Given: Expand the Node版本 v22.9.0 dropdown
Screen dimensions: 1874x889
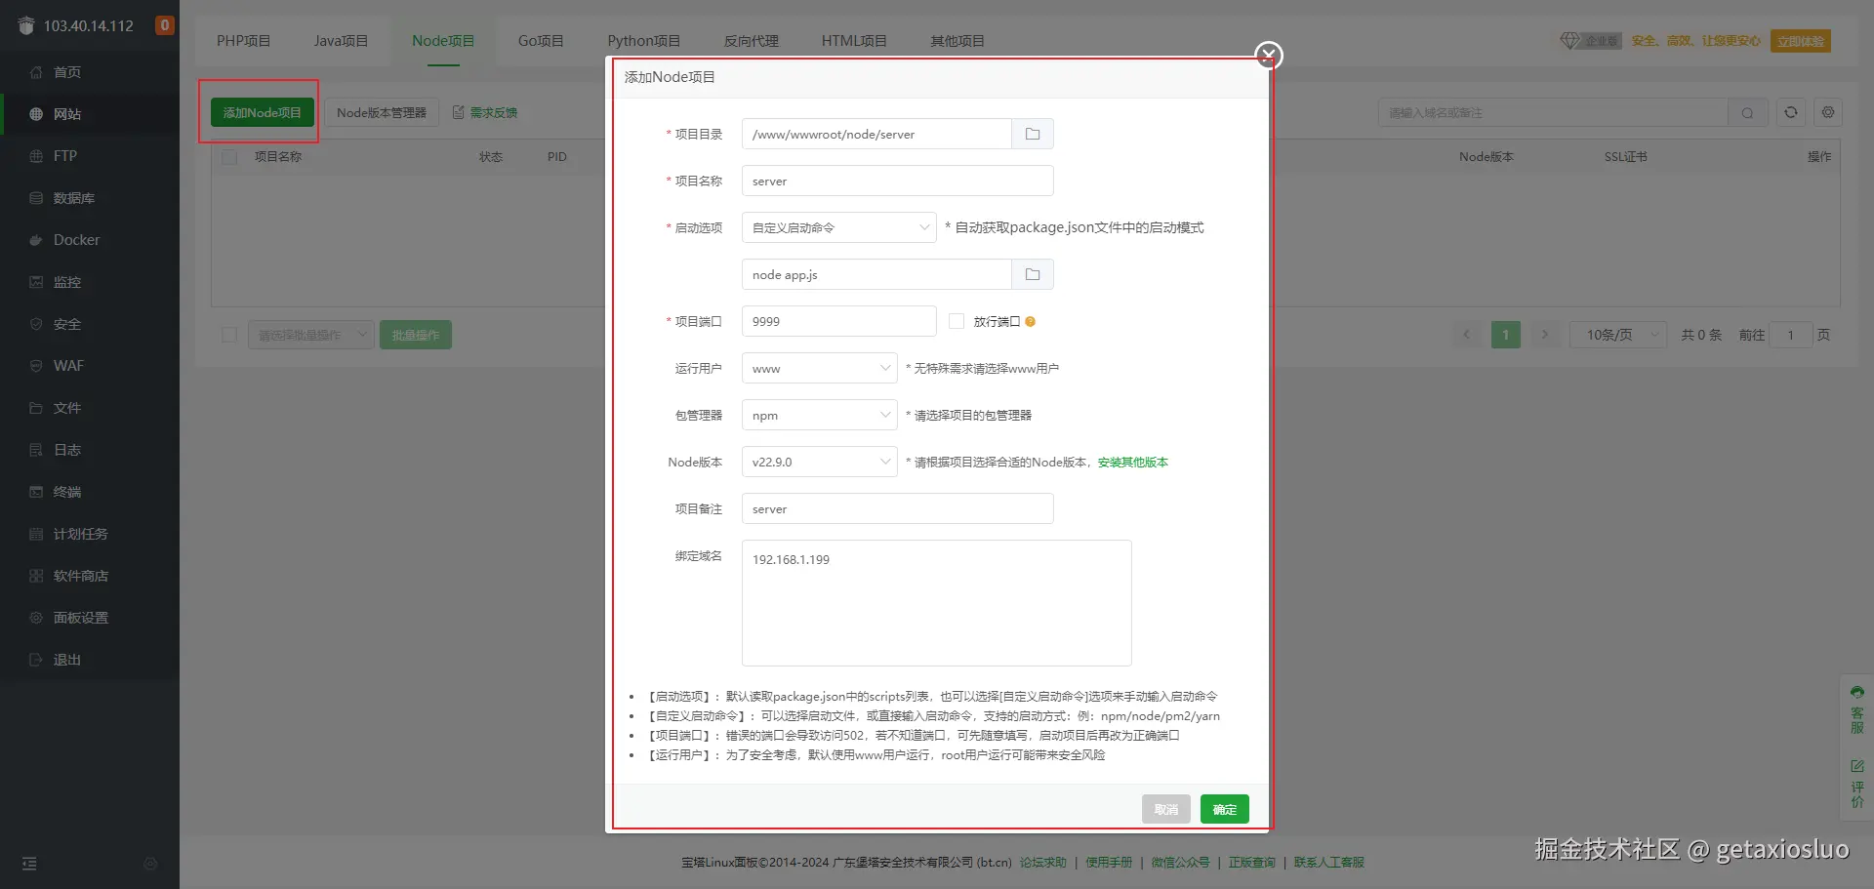Looking at the screenshot, I should [820, 462].
